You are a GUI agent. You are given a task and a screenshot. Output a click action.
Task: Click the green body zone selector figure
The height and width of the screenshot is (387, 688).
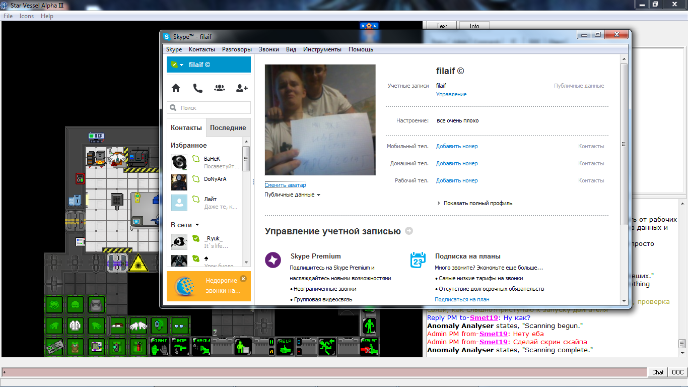pos(370,326)
